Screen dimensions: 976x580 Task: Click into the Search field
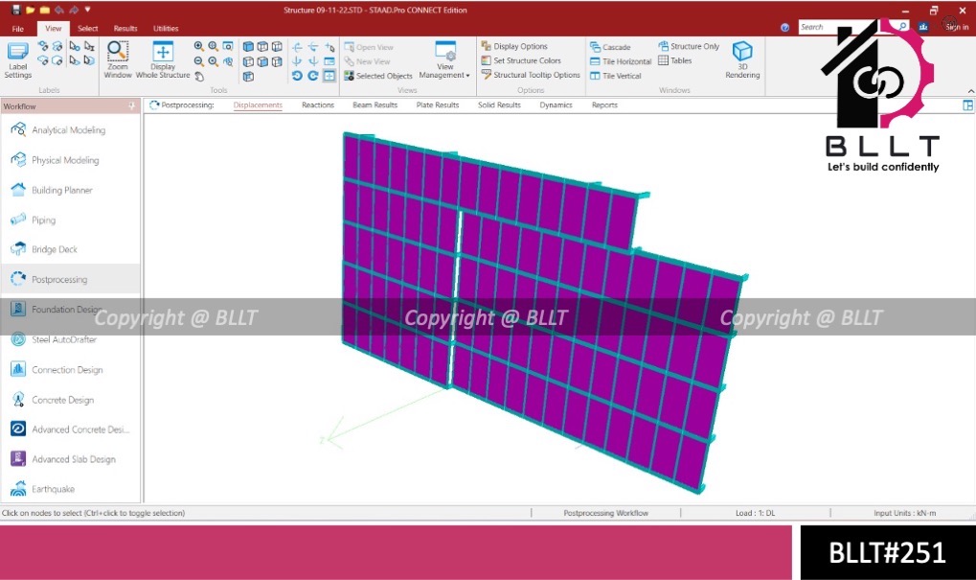coord(847,27)
